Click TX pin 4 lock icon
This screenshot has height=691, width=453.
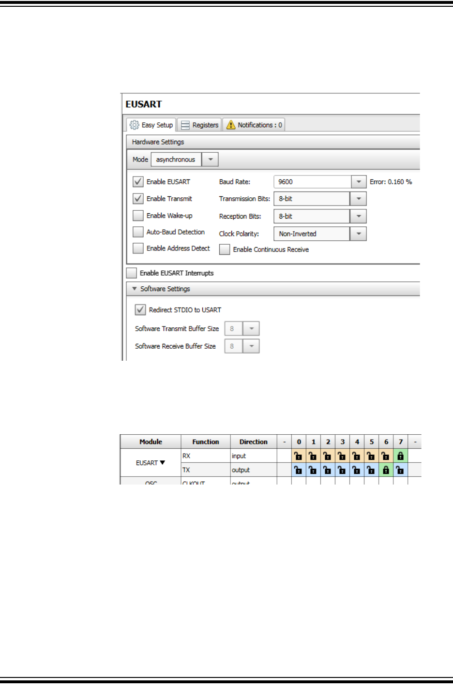(x=356, y=470)
